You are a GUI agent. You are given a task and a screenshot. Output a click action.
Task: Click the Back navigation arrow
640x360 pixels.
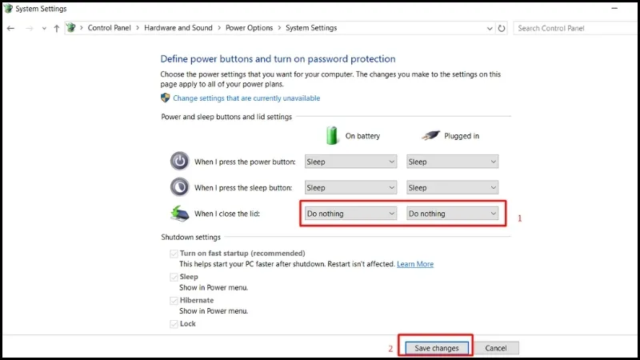click(x=11, y=28)
